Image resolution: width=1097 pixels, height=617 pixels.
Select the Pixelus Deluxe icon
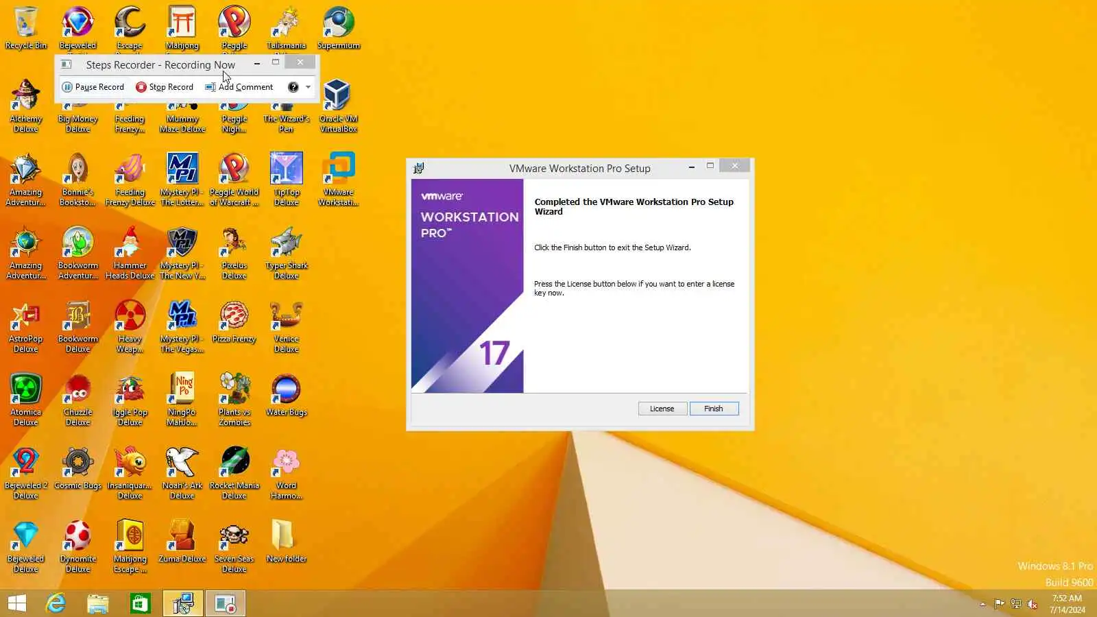[x=234, y=253]
